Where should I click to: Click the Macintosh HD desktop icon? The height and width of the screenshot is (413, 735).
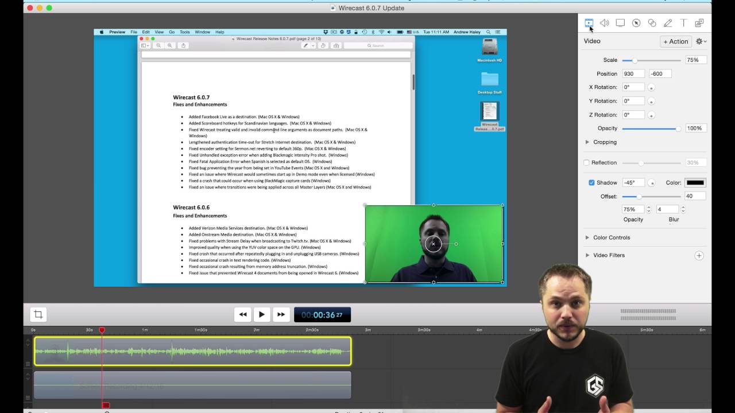click(x=490, y=50)
